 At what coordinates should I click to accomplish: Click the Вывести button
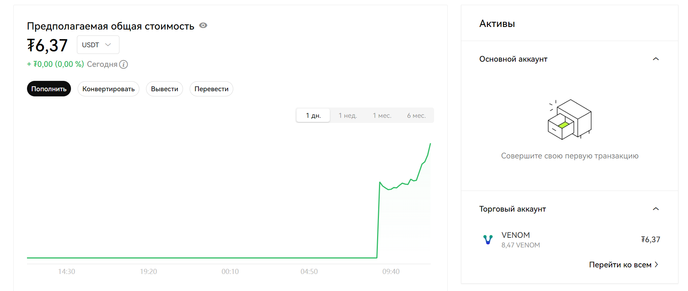(x=165, y=89)
